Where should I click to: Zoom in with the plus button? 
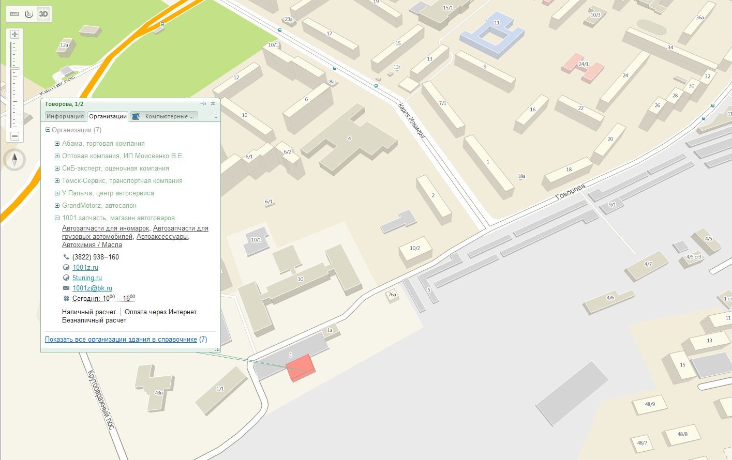14,35
